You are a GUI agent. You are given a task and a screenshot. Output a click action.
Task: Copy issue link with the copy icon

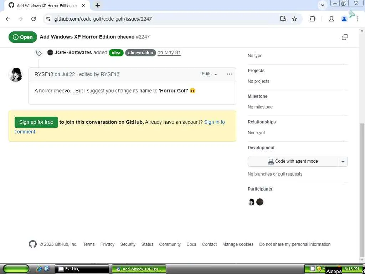345,37
